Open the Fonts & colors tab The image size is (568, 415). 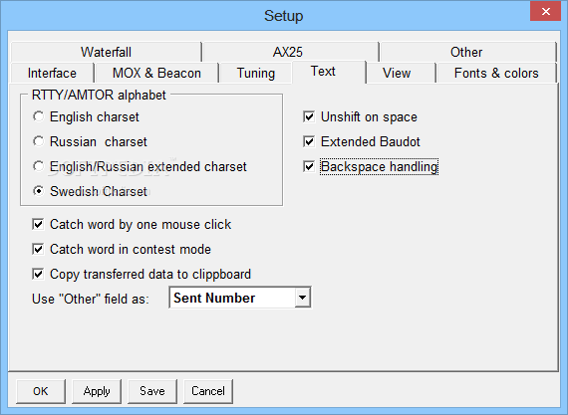(x=496, y=73)
